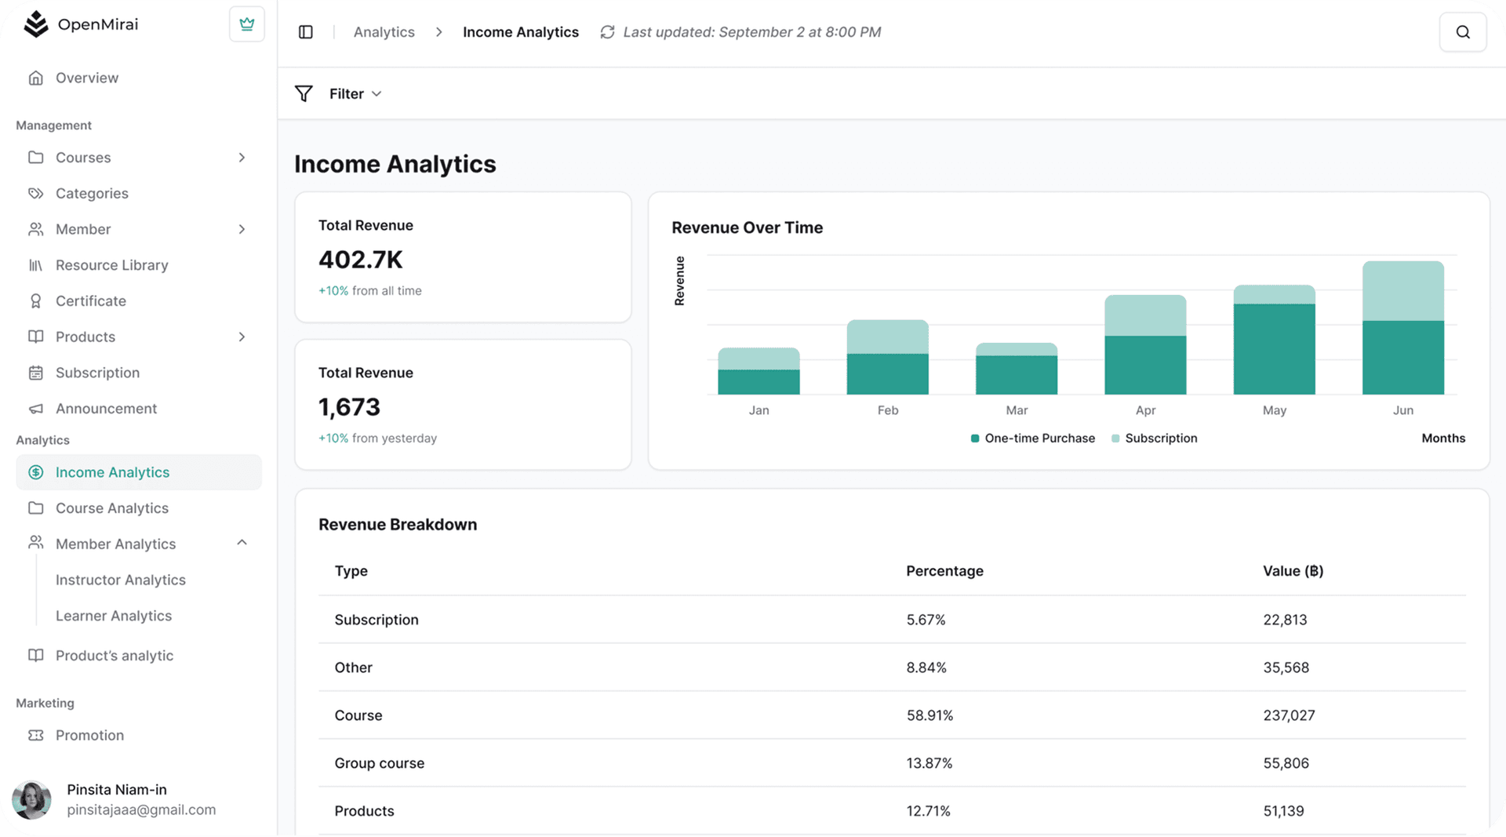Image resolution: width=1506 pixels, height=837 pixels.
Task: Click the June bar in revenue chart
Action: tap(1402, 329)
